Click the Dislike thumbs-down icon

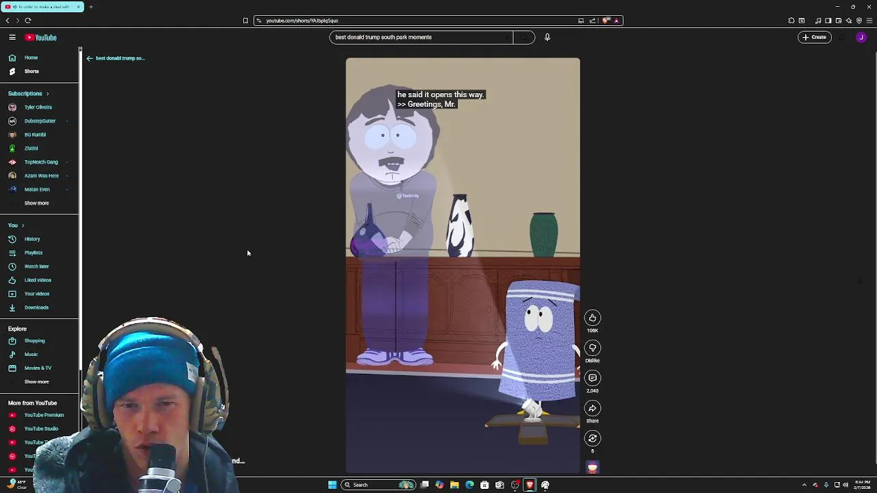click(x=593, y=348)
